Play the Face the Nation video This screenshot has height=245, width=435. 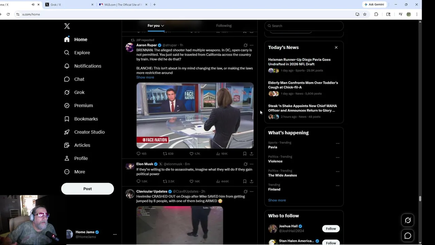click(x=195, y=115)
